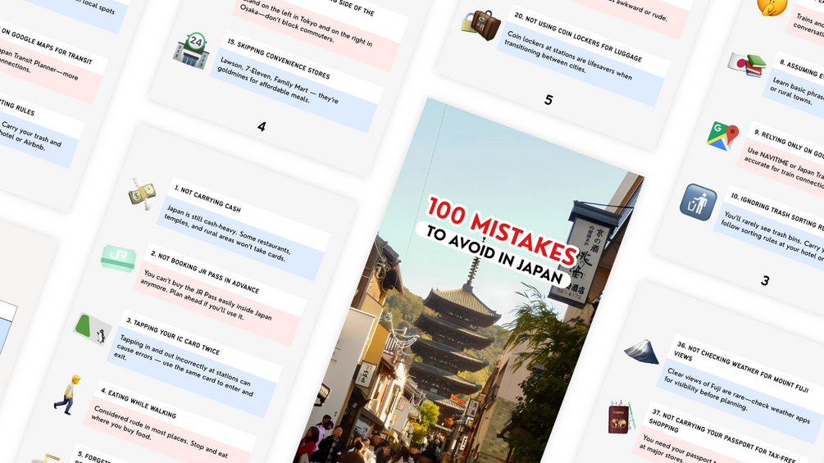Click the Japanese shop sign in the photo

coord(588,255)
